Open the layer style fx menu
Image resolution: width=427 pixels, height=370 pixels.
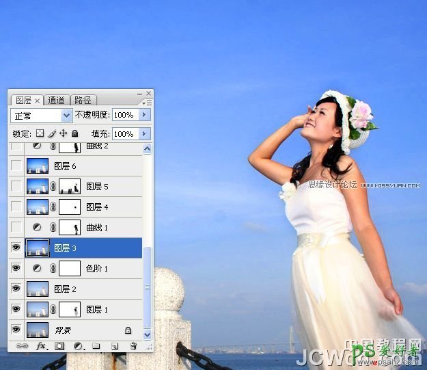(x=40, y=346)
